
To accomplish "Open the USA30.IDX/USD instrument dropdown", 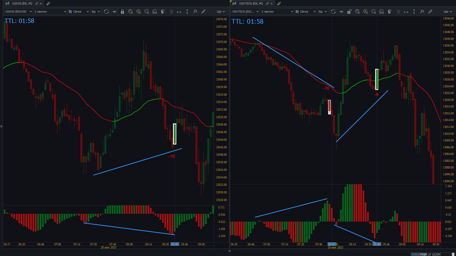I will point(18,12).
